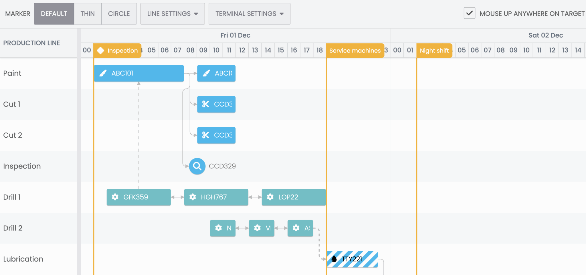Viewport: 586px width, 275px height.
Task: Click the diamond icon on Inspection marker
Action: click(100, 51)
